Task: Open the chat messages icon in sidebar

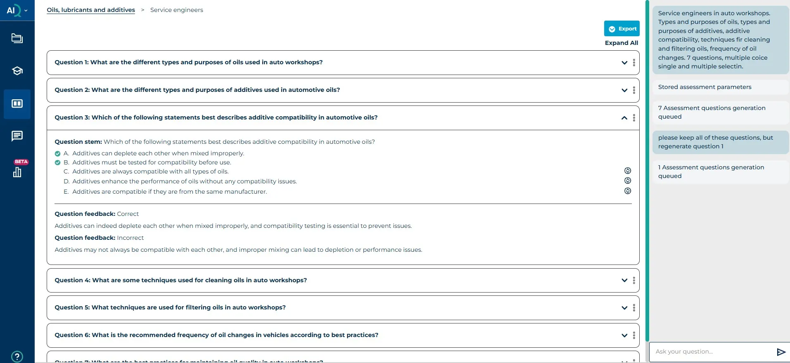Action: click(17, 136)
